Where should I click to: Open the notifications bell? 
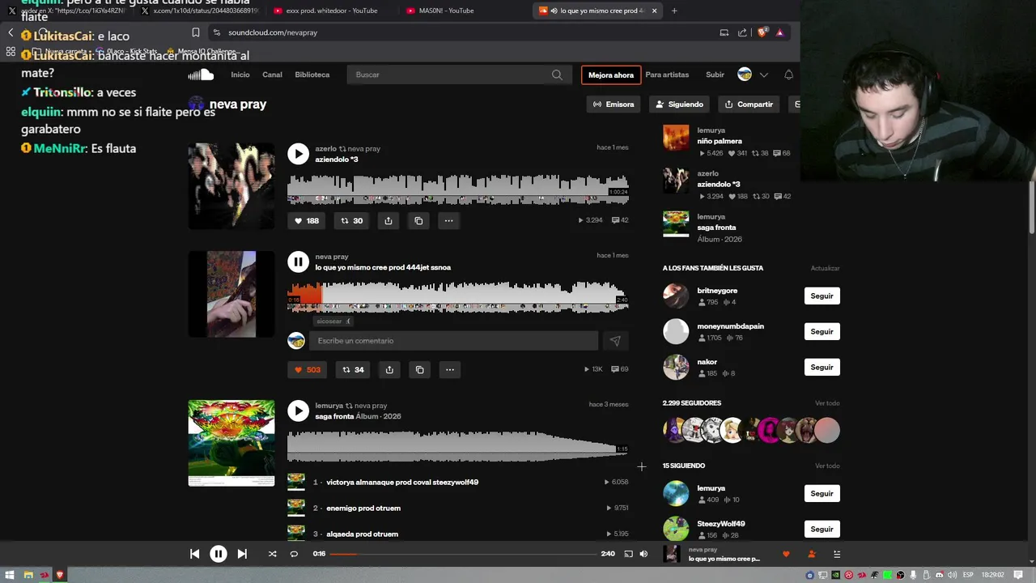(x=788, y=74)
